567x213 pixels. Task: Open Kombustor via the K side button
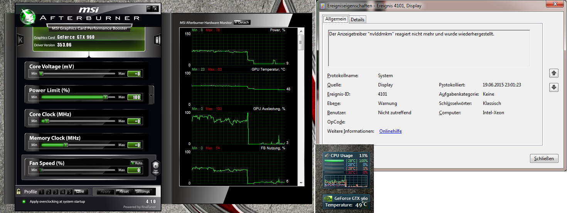(x=20, y=39)
